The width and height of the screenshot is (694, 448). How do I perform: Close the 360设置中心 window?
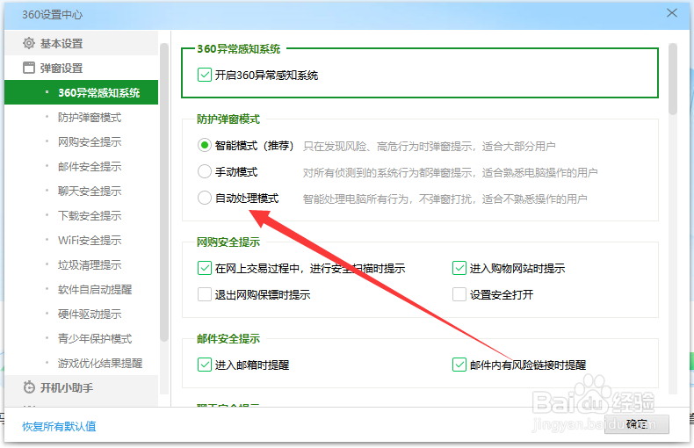(x=672, y=13)
